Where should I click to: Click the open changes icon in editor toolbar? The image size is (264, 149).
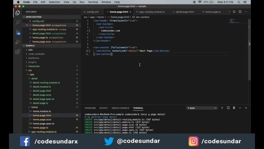(234, 12)
